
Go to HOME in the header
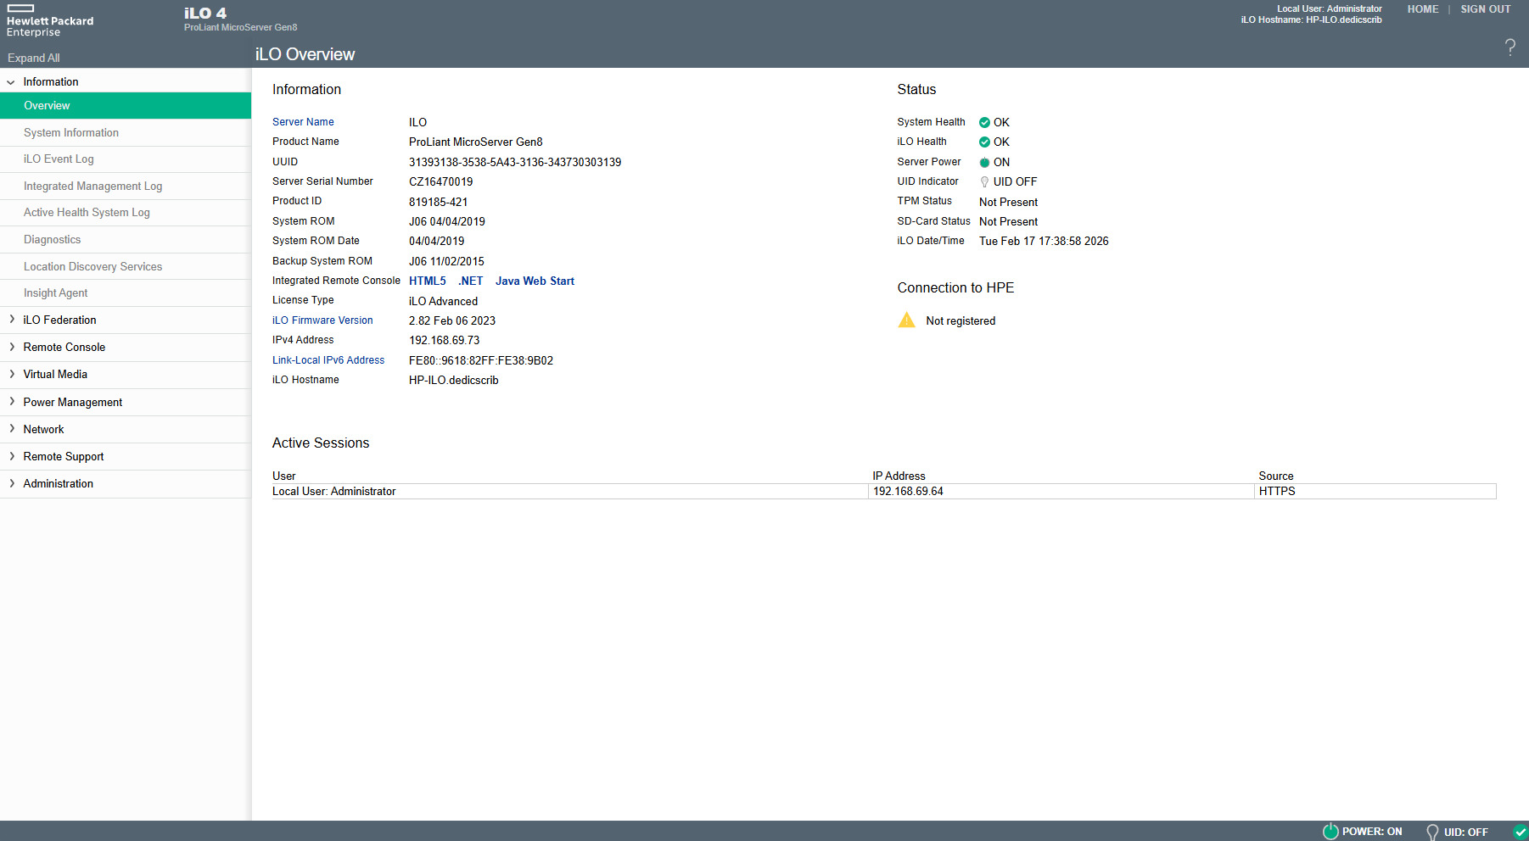pyautogui.click(x=1423, y=9)
